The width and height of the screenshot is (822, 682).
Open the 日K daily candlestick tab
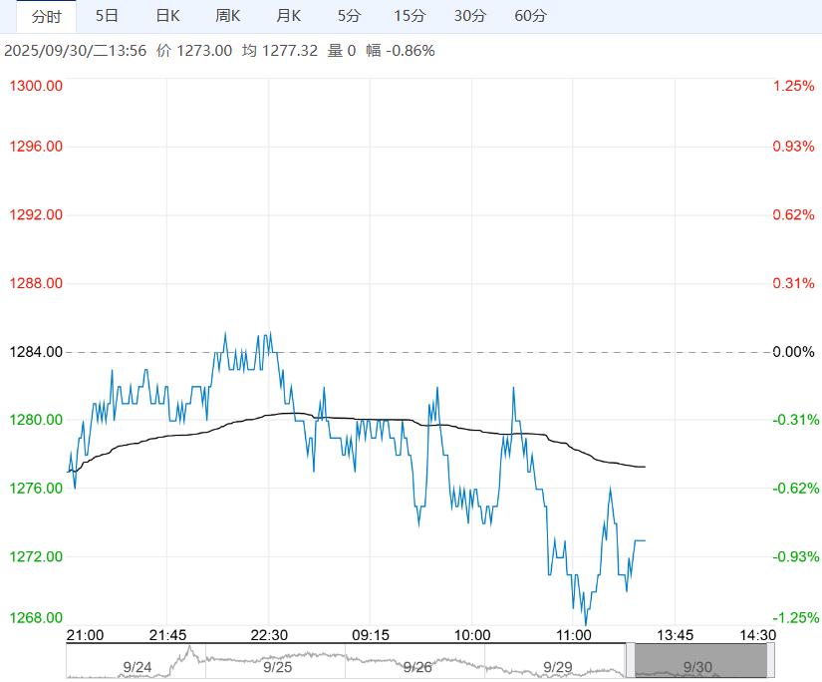168,16
